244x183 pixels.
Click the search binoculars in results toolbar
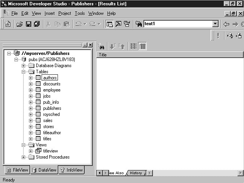pyautogui.click(x=102, y=46)
